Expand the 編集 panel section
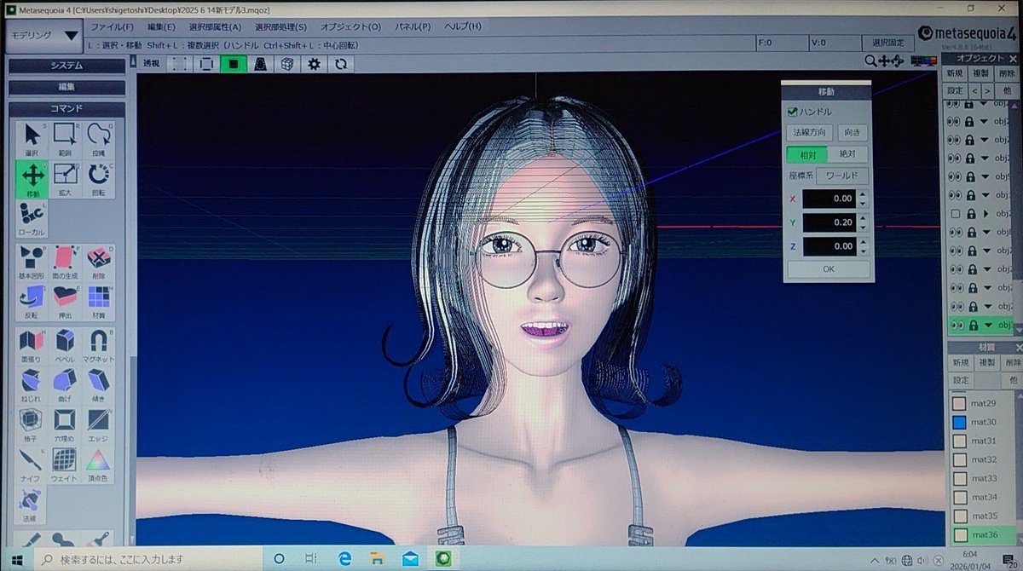Image resolution: width=1023 pixels, height=571 pixels. (x=66, y=87)
